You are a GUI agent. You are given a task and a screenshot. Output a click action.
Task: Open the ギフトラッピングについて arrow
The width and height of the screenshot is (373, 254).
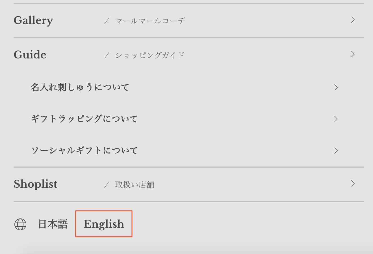coord(336,119)
